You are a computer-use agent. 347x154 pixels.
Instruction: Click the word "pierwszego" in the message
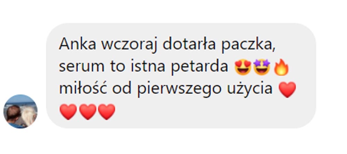179,89
